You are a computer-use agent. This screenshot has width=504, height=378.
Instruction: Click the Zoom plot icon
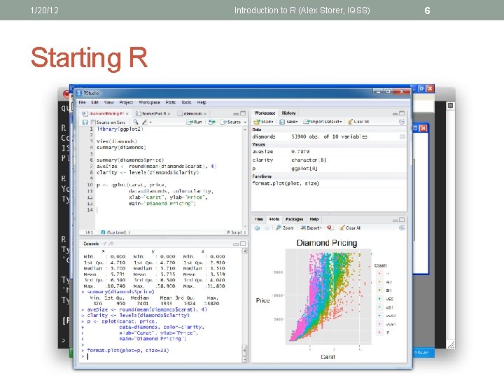pyautogui.click(x=284, y=228)
